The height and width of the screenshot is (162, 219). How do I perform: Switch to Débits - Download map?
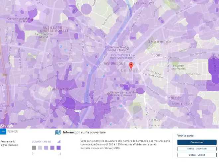pos(196,149)
